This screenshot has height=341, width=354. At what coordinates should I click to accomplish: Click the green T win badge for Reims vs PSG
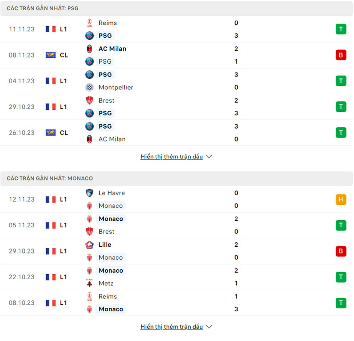[x=341, y=29]
